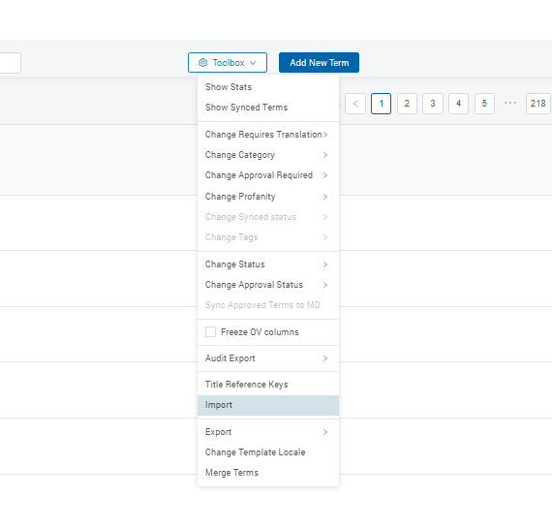
Task: Go to previous page arrow
Action: (355, 104)
